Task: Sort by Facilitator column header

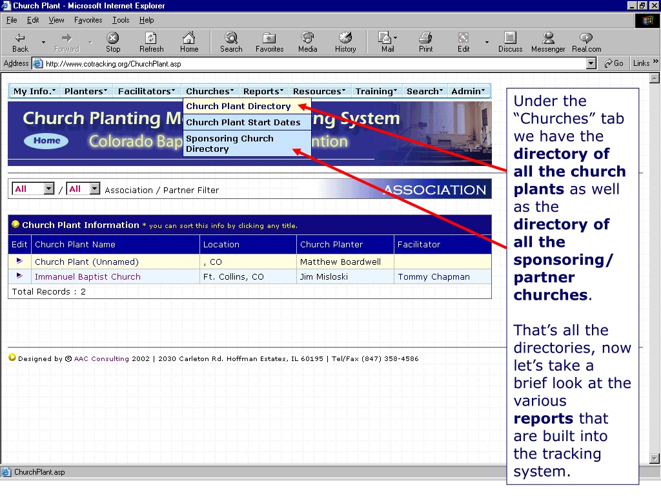Action: (x=418, y=244)
